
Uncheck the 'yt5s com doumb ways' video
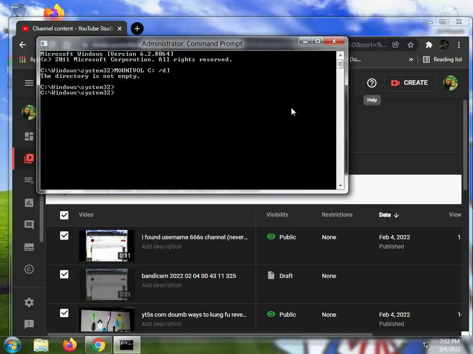click(64, 313)
